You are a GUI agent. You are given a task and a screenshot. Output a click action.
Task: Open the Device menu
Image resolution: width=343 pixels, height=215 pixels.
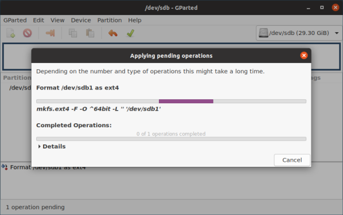tap(81, 20)
